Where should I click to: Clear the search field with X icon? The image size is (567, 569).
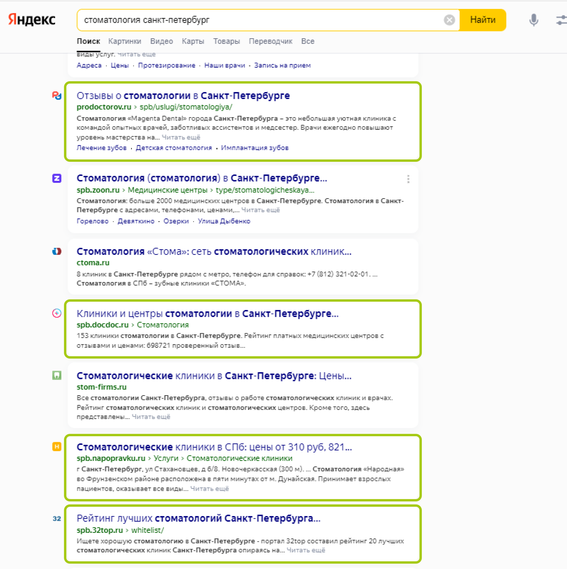point(449,20)
